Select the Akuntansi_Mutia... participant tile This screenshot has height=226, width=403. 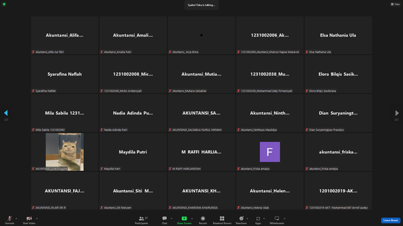201,74
